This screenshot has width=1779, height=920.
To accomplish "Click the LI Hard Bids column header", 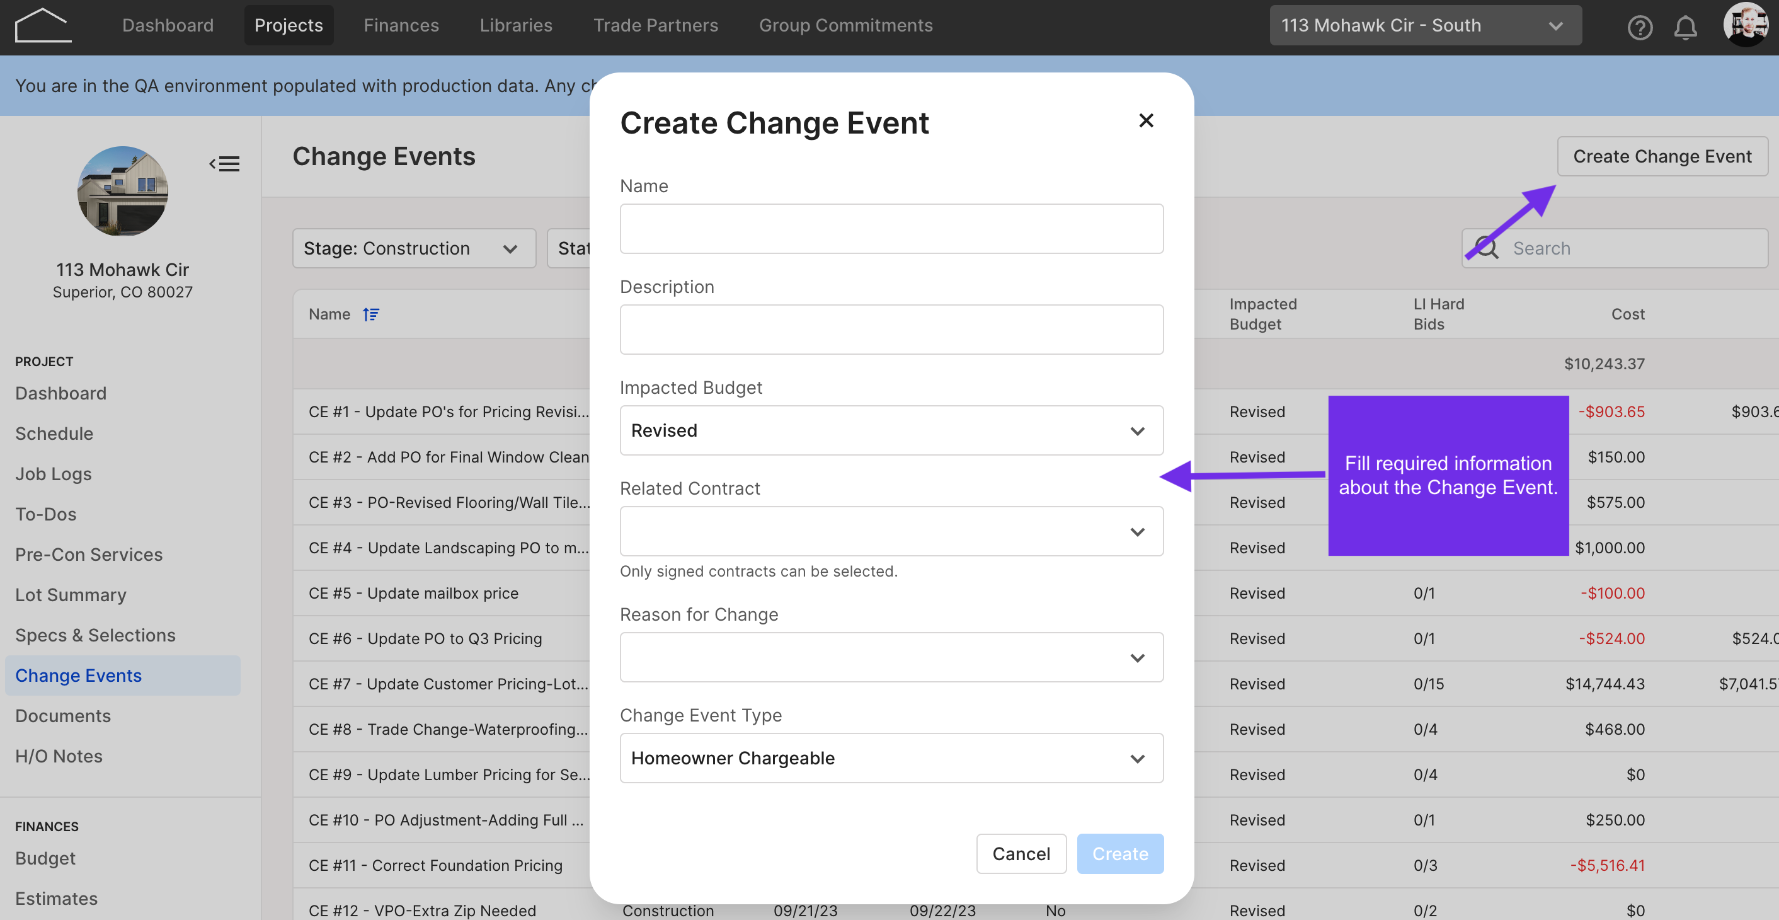I will click(x=1439, y=314).
